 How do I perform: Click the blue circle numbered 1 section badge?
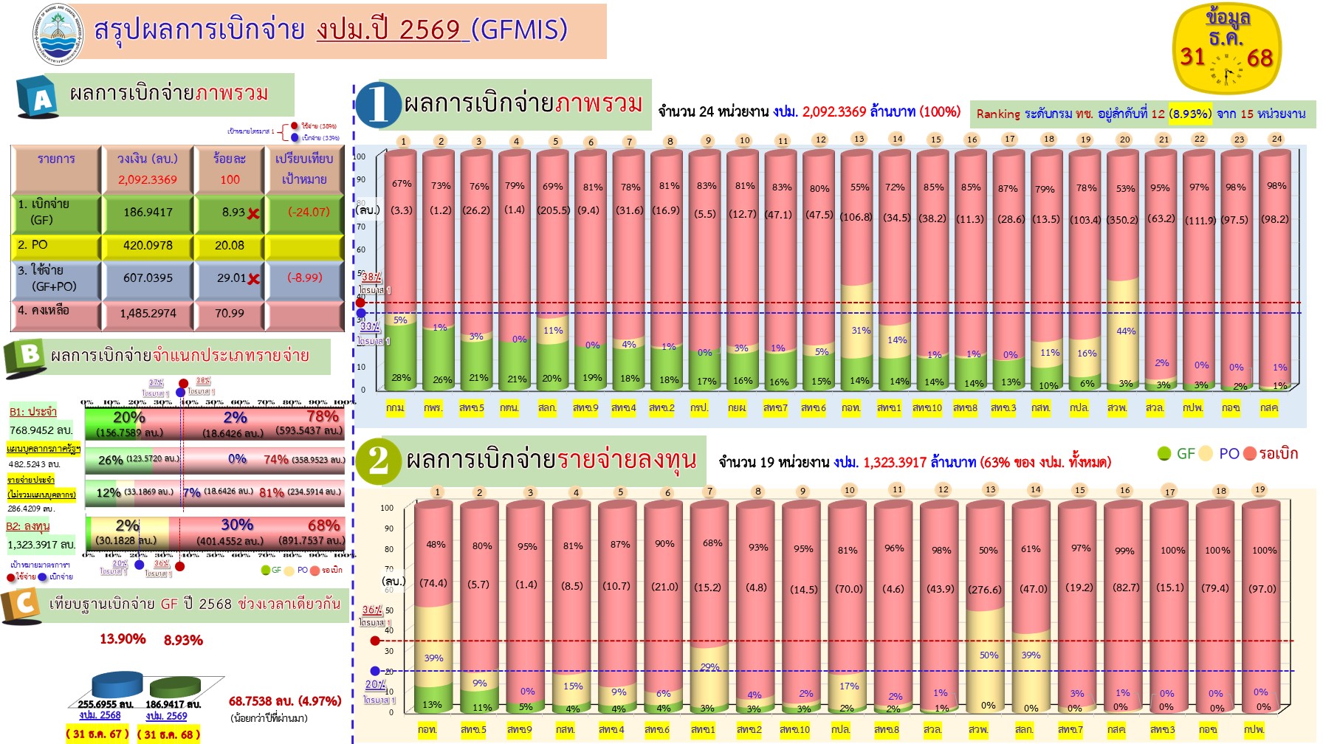pos(378,104)
